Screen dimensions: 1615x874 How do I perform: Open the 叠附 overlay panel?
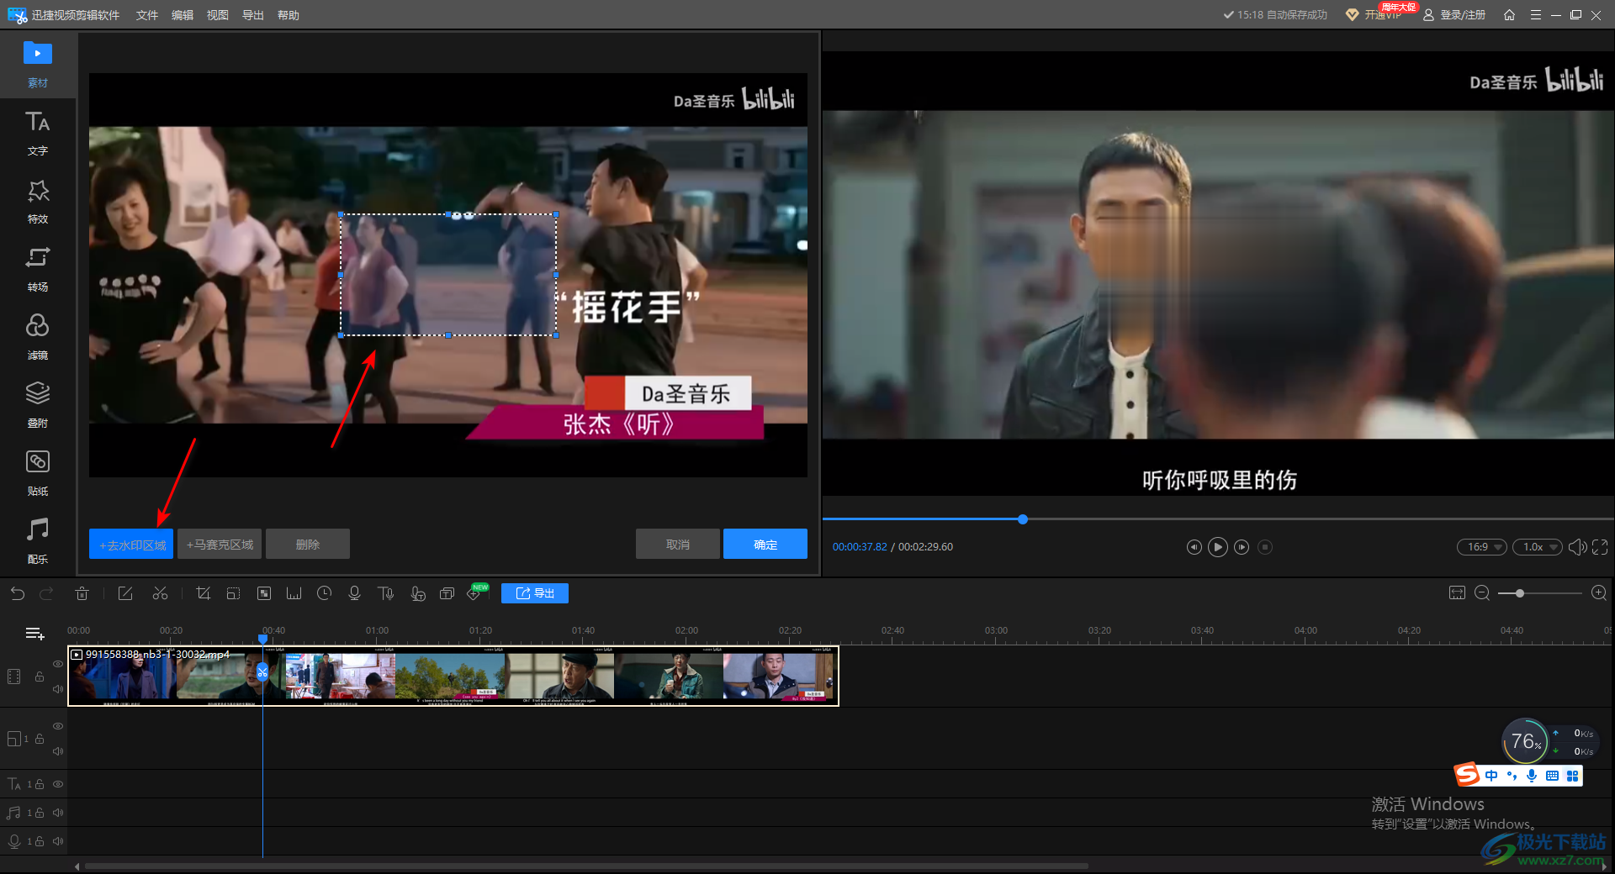click(37, 405)
